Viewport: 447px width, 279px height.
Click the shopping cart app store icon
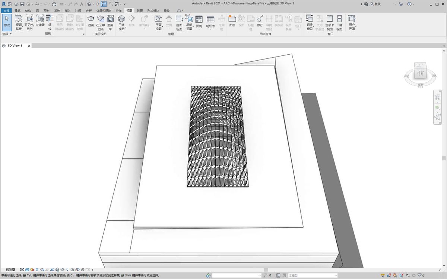coord(401,4)
